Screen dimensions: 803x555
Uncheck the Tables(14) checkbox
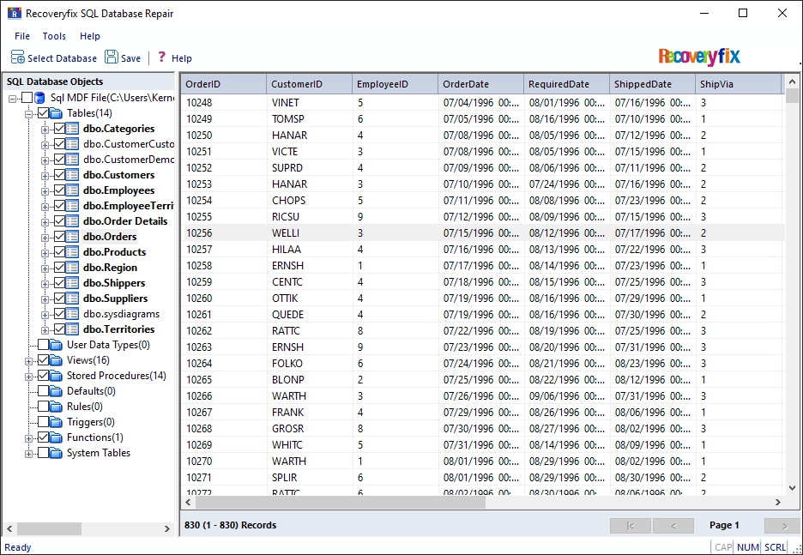tap(44, 113)
